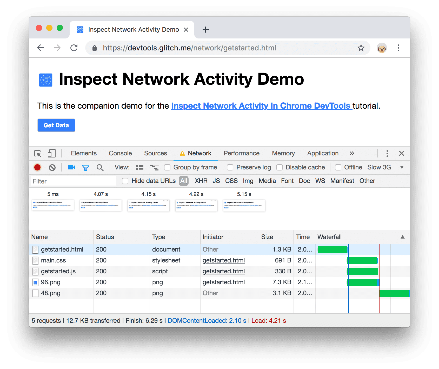Go back in browser history
The image size is (439, 369).
pos(41,48)
